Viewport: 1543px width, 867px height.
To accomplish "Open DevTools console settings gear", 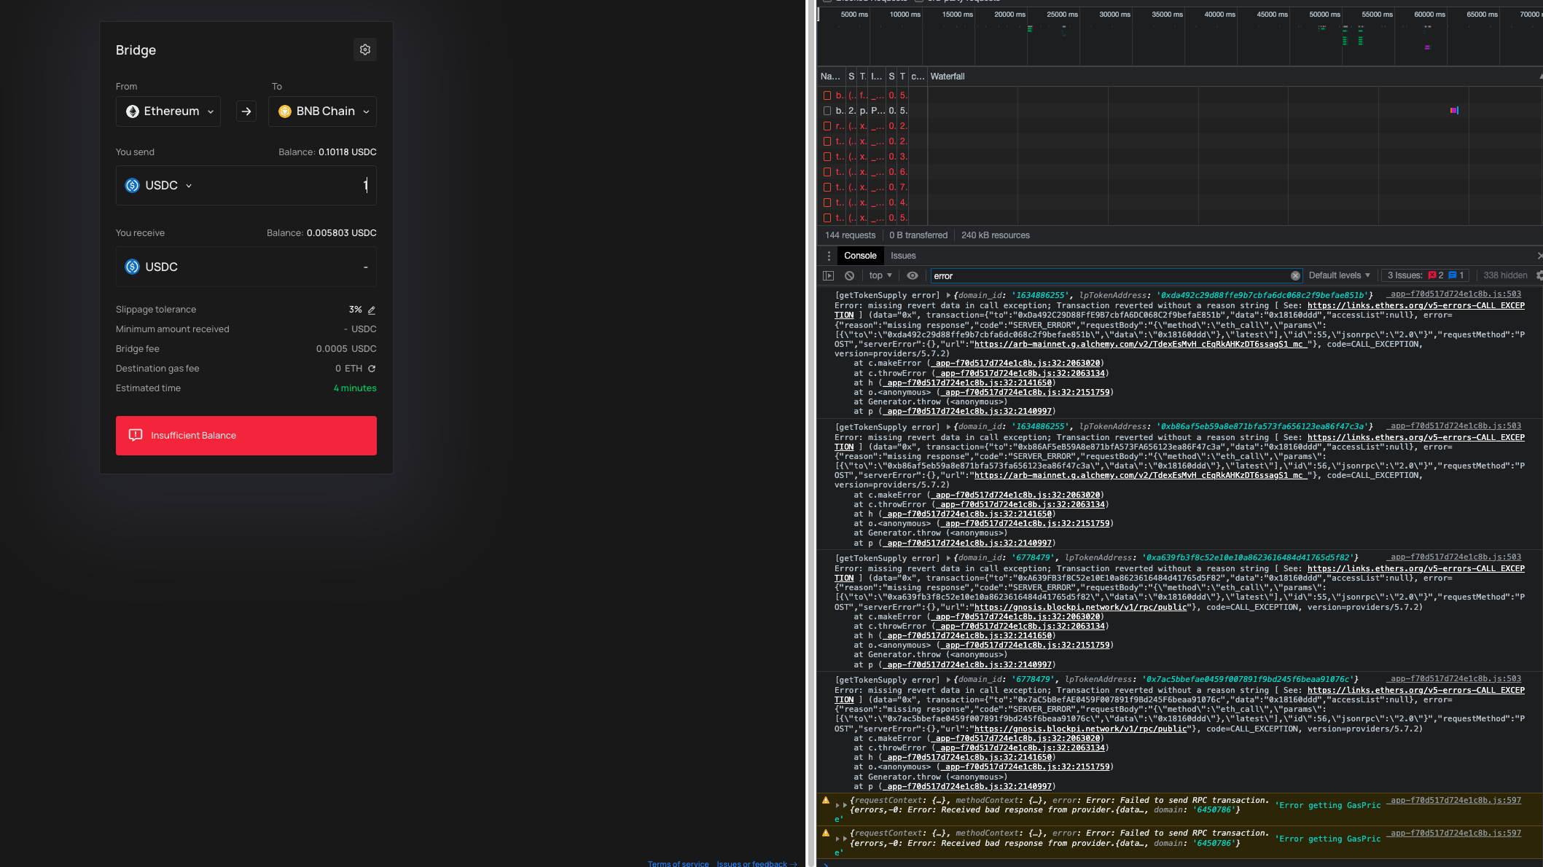I will point(1539,275).
